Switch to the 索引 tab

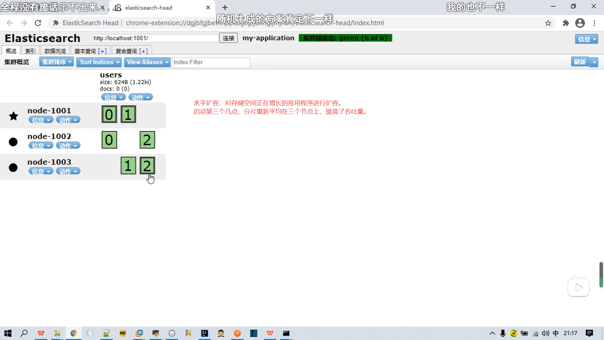(30, 51)
